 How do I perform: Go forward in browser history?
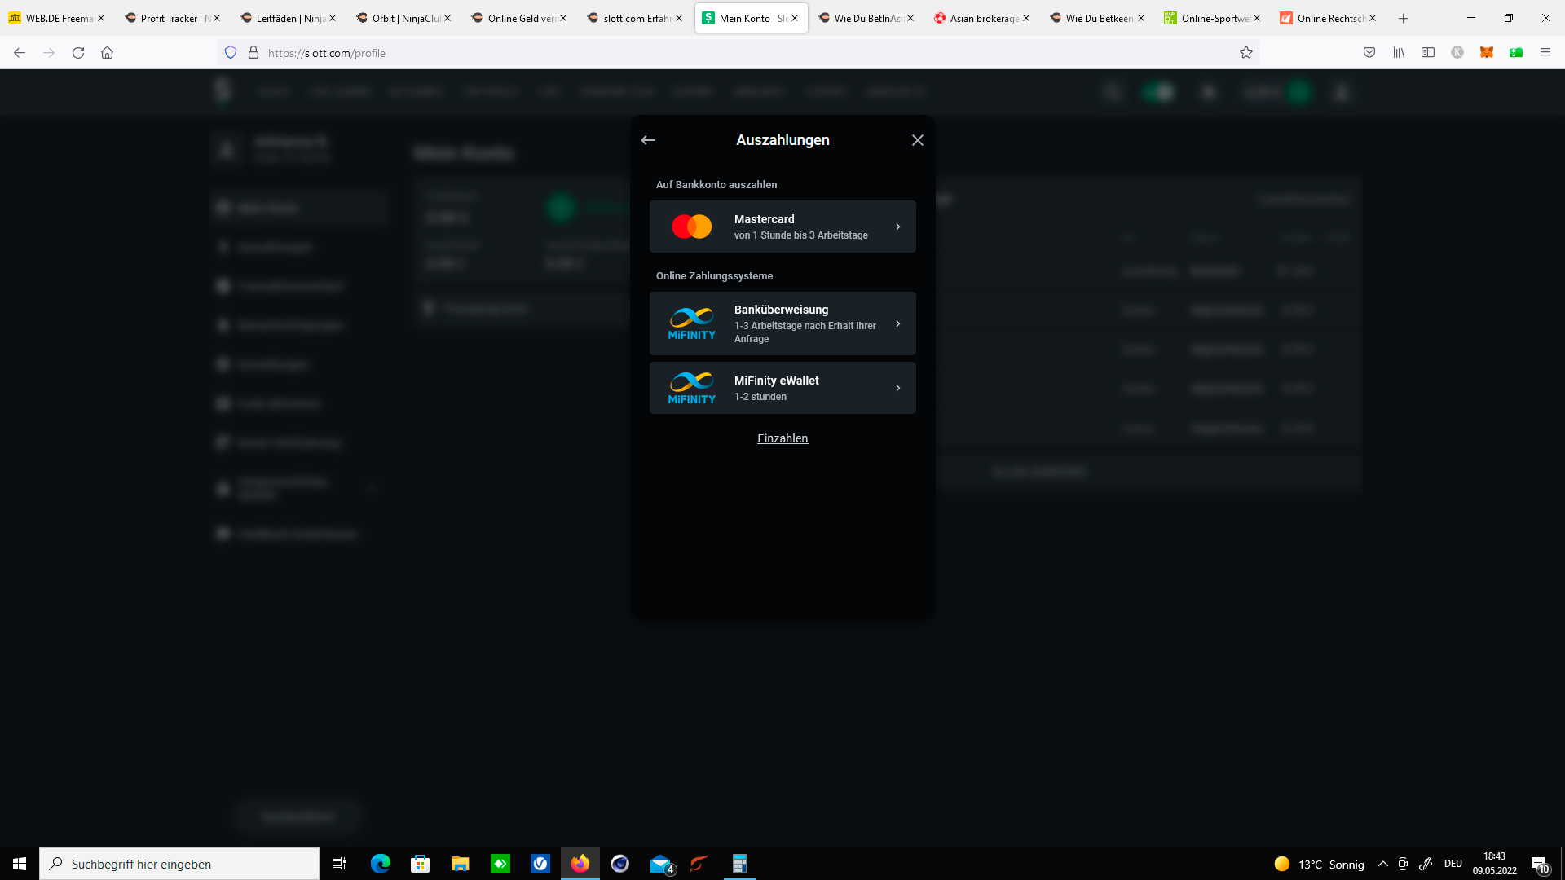click(x=49, y=53)
